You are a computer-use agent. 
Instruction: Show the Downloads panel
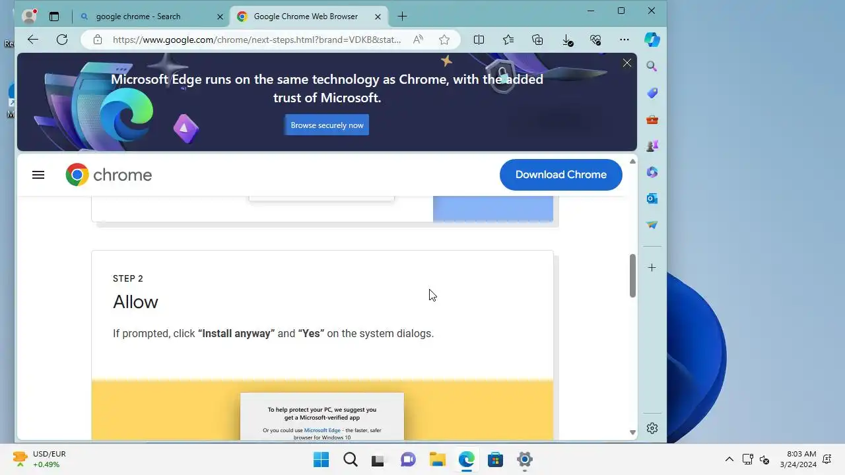[567, 40]
